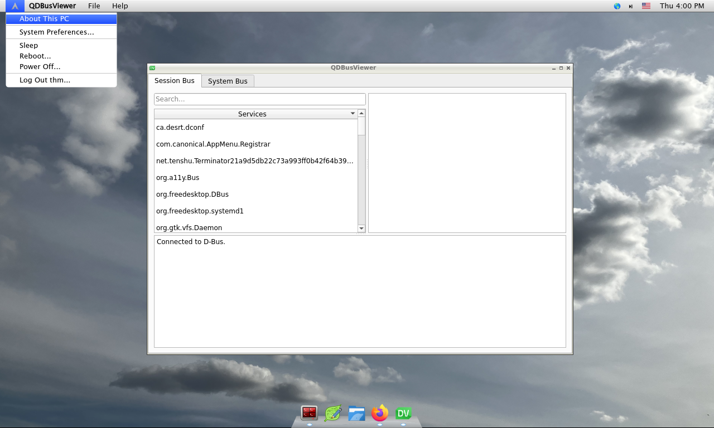Launch the leaf text editor in dock
The width and height of the screenshot is (714, 428).
pos(333,413)
